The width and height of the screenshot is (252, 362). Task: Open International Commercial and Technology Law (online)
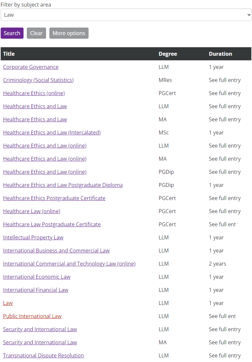[x=69, y=264]
